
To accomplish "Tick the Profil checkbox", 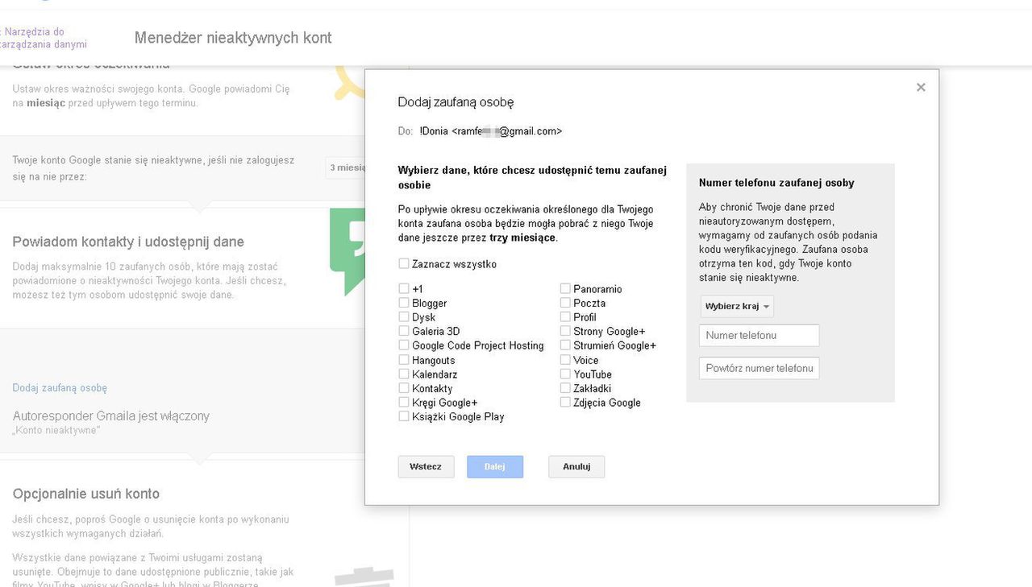I will [565, 317].
